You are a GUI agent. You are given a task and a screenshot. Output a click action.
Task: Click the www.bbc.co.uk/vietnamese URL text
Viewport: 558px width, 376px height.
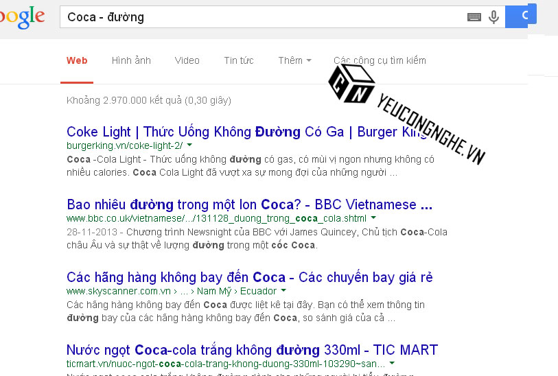pos(216,218)
